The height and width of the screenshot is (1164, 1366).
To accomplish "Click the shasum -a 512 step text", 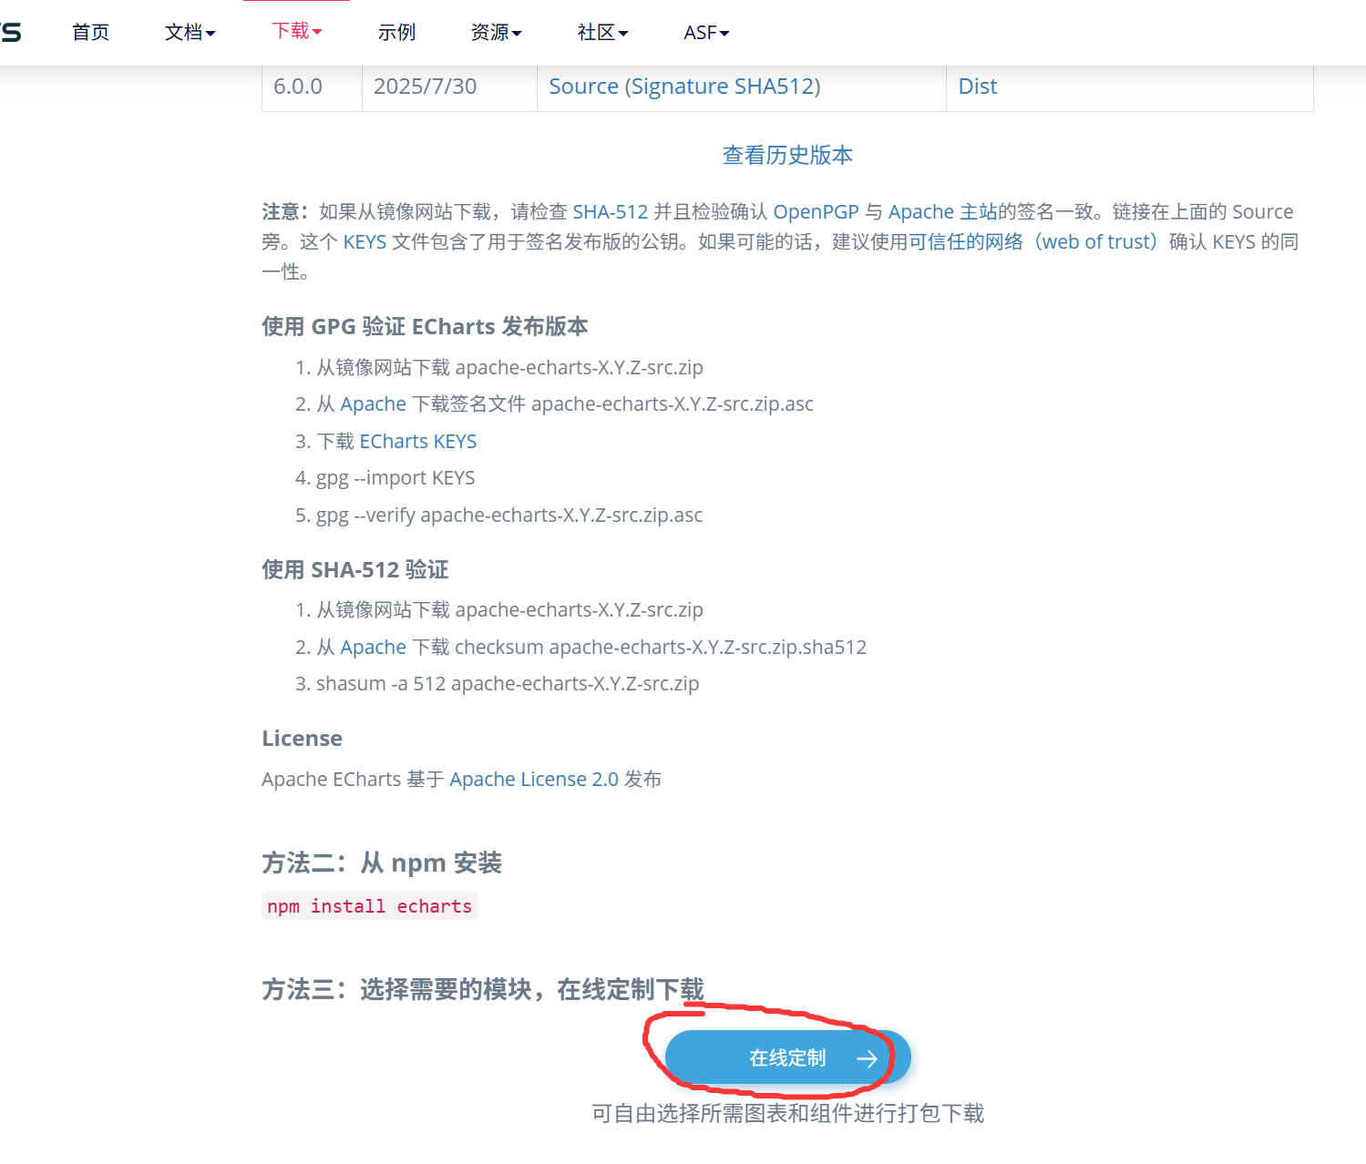I will click(x=508, y=684).
